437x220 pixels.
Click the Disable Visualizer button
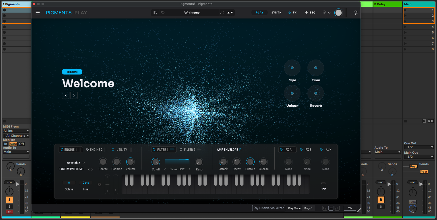tap(269, 208)
